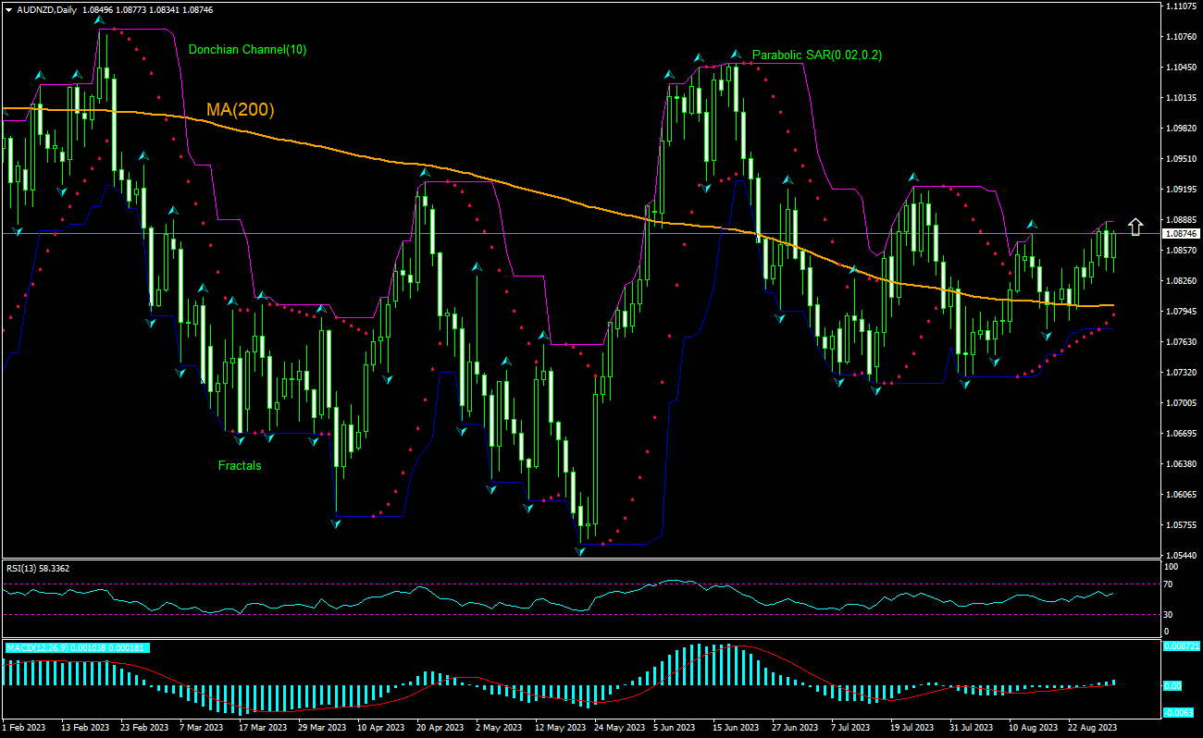The width and height of the screenshot is (1203, 738).
Task: Click the up fractal arrow near the 20 Apr swing high
Action: click(x=424, y=171)
